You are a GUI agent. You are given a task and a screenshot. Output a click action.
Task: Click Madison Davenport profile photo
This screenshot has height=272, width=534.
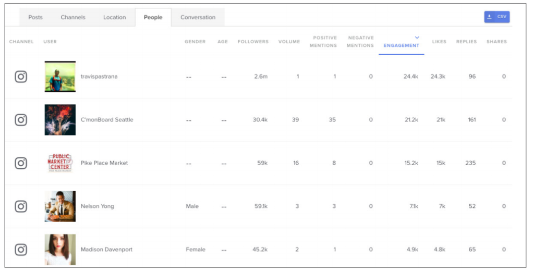[x=60, y=250]
